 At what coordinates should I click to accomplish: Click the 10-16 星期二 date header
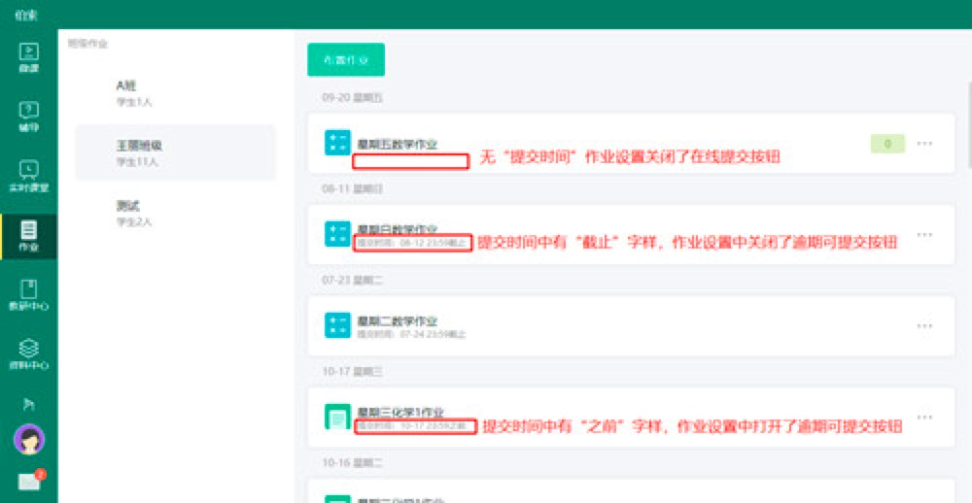tap(352, 462)
